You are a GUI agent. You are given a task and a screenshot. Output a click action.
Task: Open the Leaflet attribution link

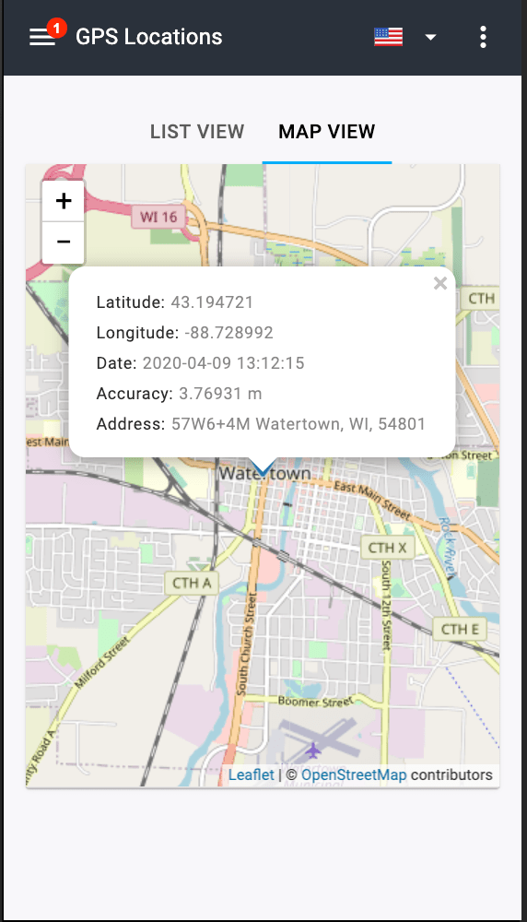click(251, 775)
